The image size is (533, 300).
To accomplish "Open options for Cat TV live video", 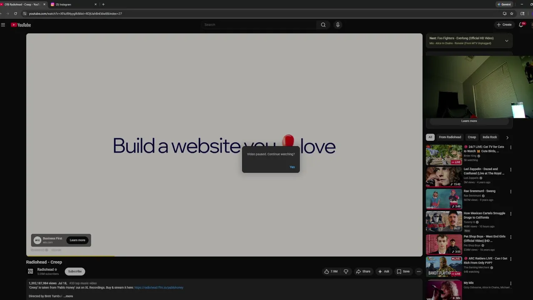I will click(511, 147).
